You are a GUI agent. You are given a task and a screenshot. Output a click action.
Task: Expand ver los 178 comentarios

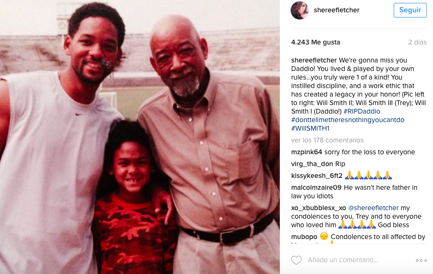[327, 140]
